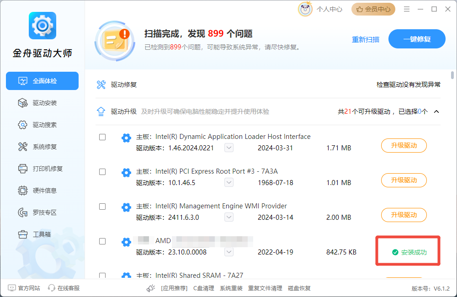
Task: Click the 842.75 KB file size
Action: point(341,252)
